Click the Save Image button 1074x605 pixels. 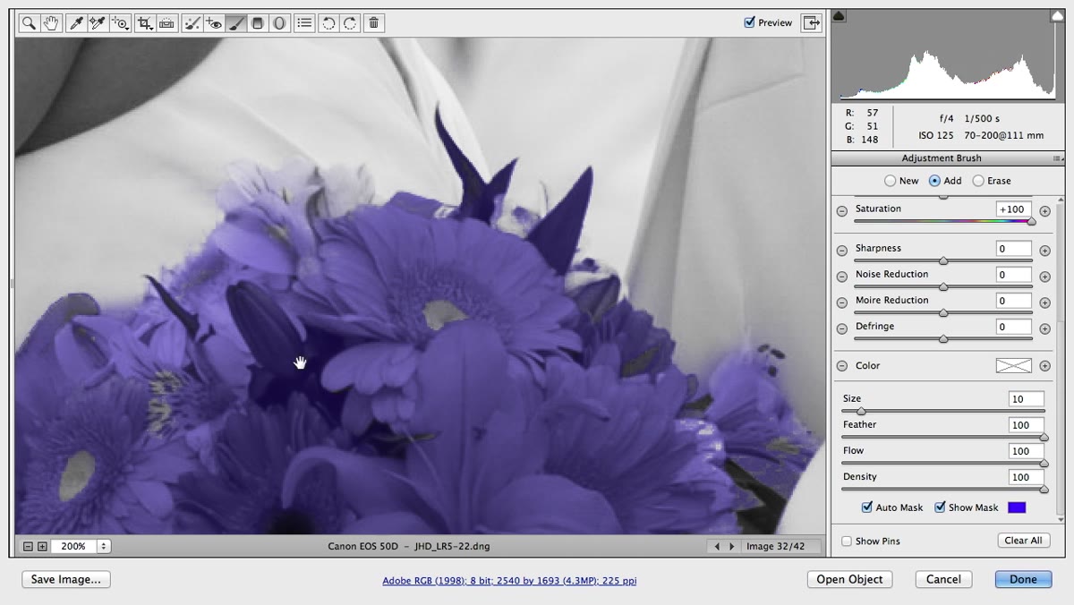(66, 579)
